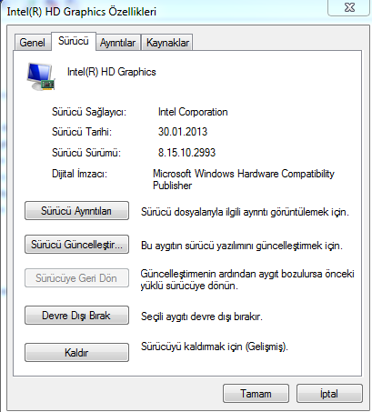
Task: Confirm the dialog with Tamam
Action: [256, 394]
